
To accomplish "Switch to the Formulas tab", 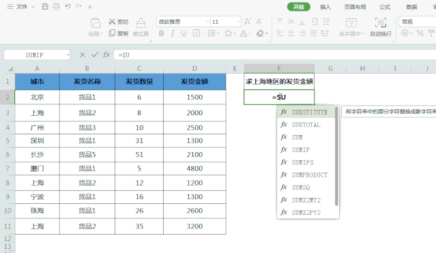I will click(385, 7).
